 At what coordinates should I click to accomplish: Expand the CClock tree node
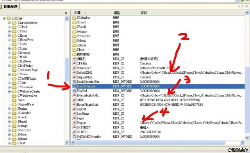[x=9, y=27]
